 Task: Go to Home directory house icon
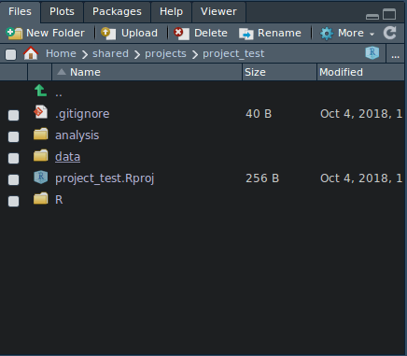tap(31, 53)
